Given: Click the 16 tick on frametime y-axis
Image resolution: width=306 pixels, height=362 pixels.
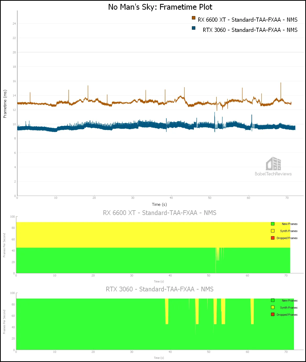Looking at the screenshot, I should coord(14,81).
